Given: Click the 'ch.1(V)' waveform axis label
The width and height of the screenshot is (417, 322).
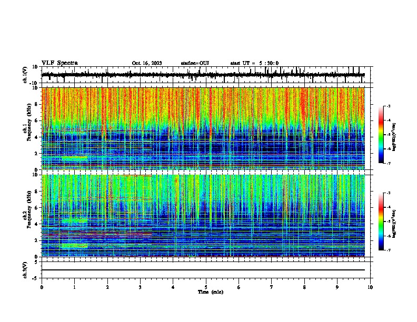Looking at the screenshot, I should (x=25, y=75).
